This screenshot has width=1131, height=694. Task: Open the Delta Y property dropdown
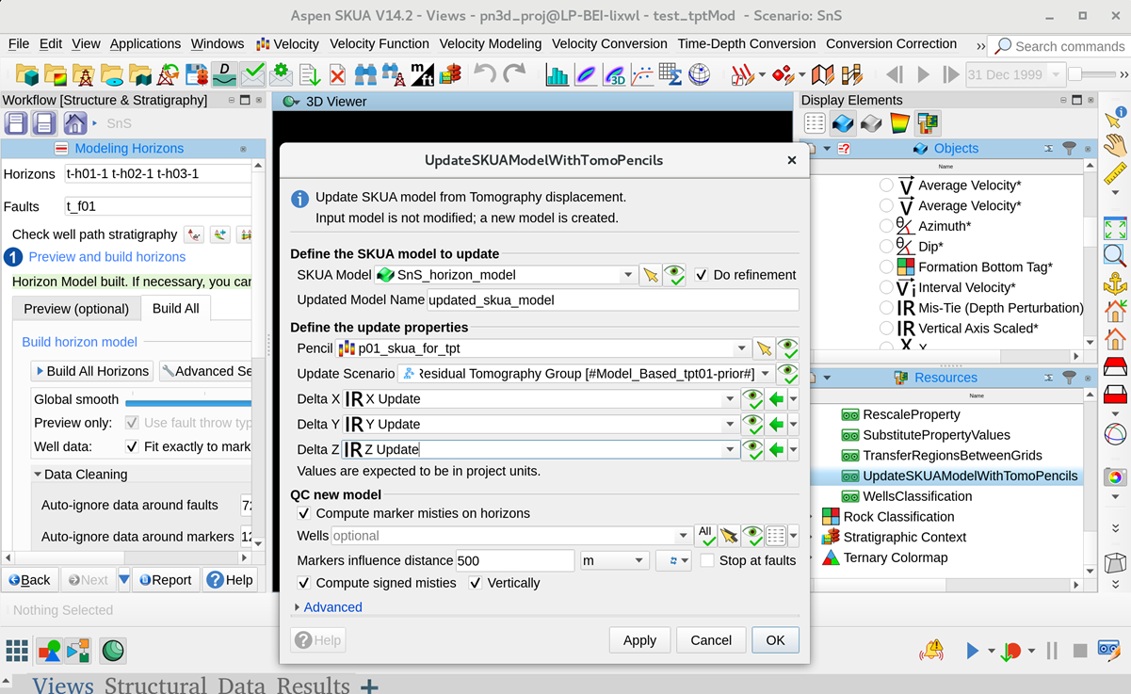click(730, 425)
